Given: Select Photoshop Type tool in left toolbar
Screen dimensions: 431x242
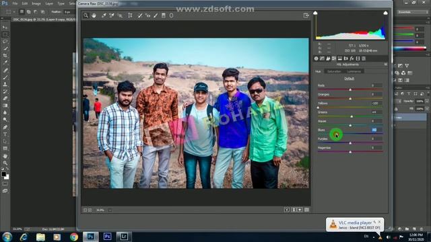Looking at the screenshot, I should 5,134.
